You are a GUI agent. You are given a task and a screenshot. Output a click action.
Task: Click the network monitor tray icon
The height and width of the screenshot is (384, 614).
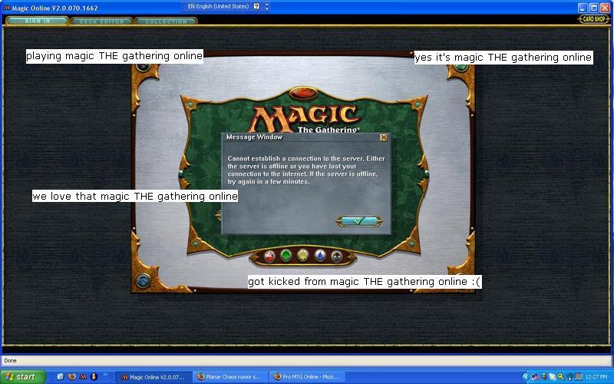[x=579, y=377]
